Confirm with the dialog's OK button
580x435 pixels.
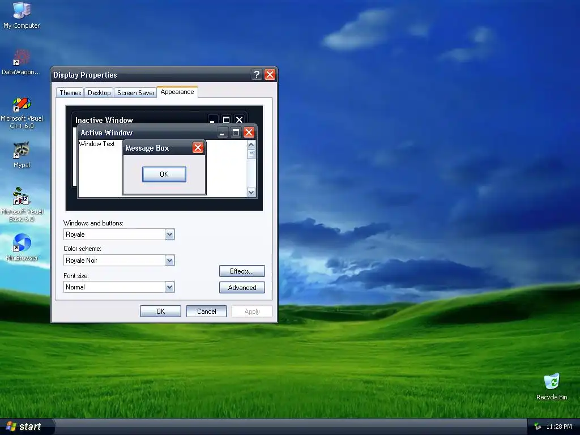[x=160, y=312]
